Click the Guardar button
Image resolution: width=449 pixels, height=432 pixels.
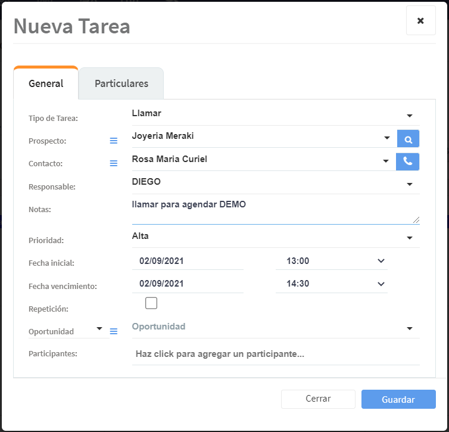398,399
